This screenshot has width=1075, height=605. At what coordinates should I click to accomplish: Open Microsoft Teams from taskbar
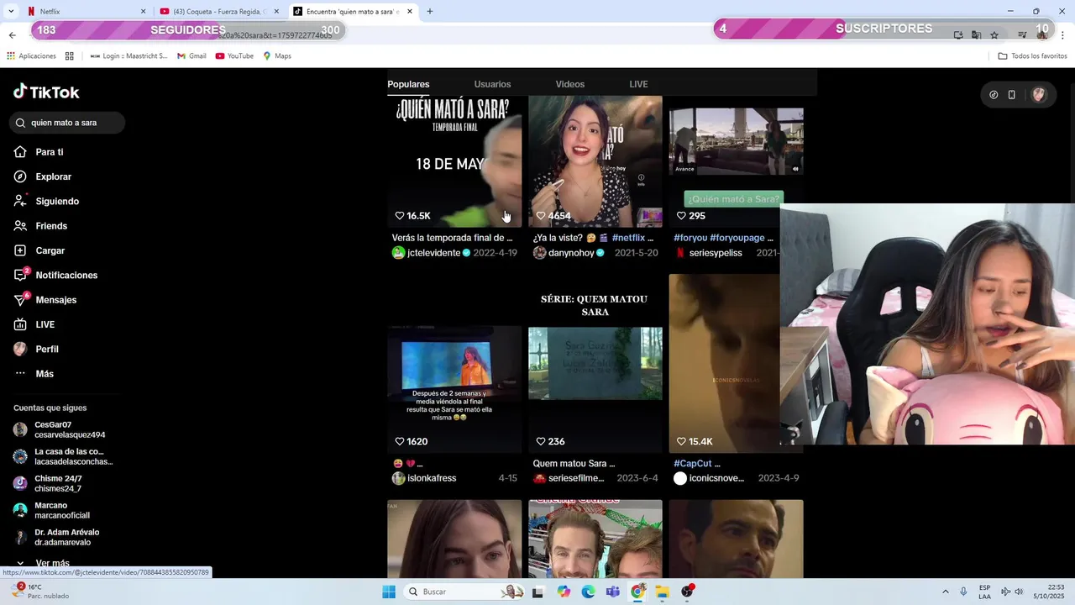tap(613, 592)
